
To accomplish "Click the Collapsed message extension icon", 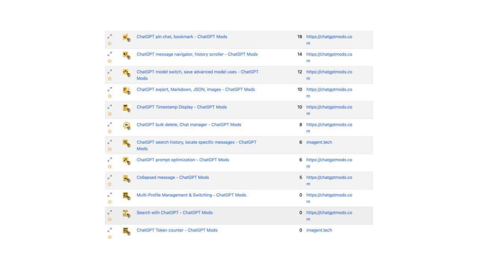I will (127, 178).
